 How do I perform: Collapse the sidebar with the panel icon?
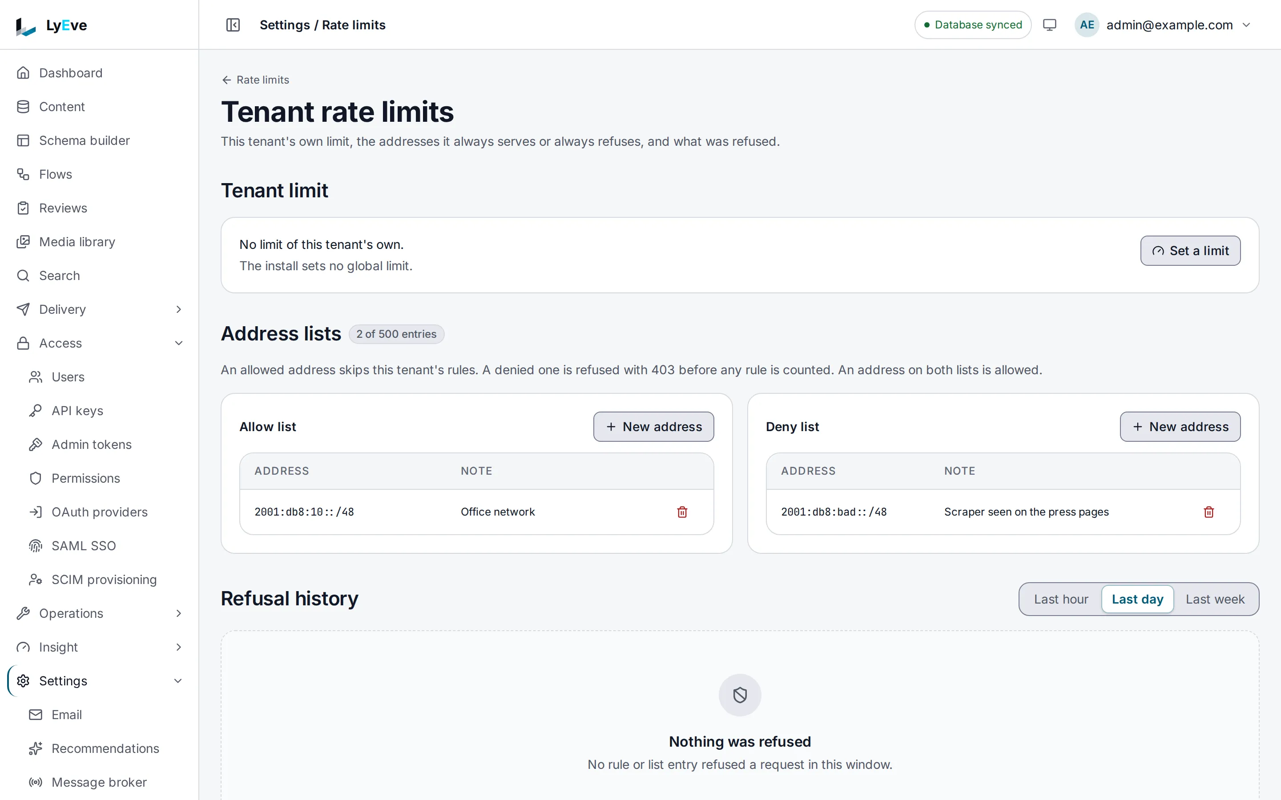(x=233, y=25)
